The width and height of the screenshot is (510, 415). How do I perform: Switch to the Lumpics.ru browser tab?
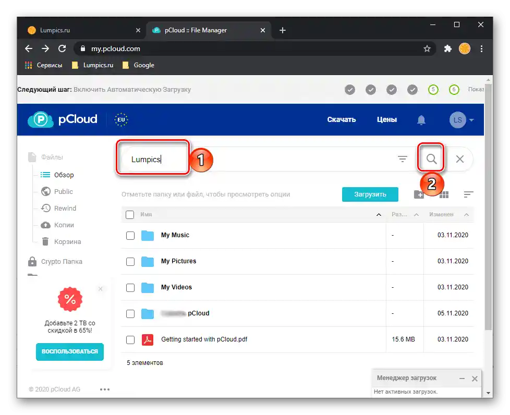pos(81,30)
